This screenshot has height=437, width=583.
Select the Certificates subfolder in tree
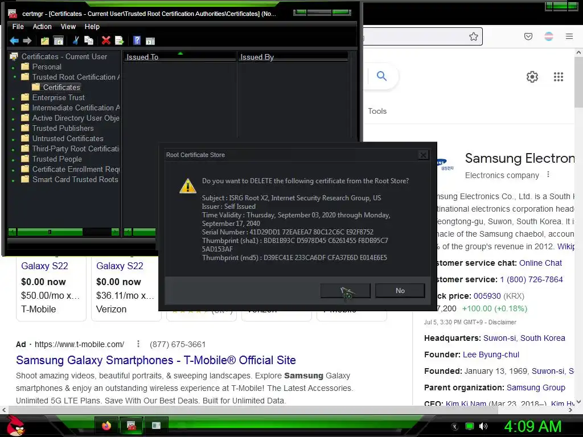(x=61, y=87)
